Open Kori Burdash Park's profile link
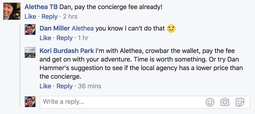 click(67, 51)
